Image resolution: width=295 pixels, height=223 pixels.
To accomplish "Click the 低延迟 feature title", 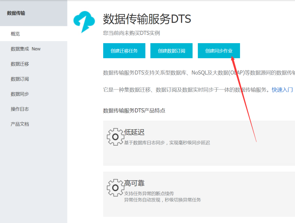I will click(x=134, y=132).
